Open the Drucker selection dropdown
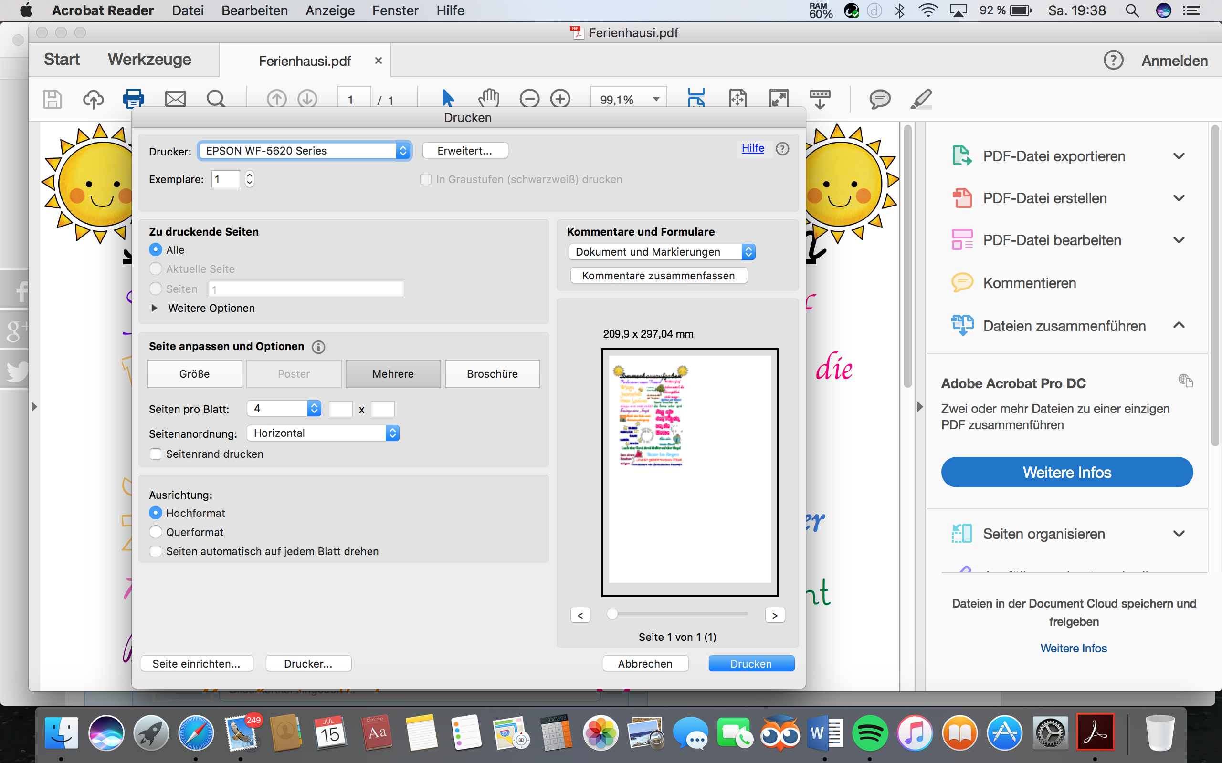1222x763 pixels. [x=305, y=151]
